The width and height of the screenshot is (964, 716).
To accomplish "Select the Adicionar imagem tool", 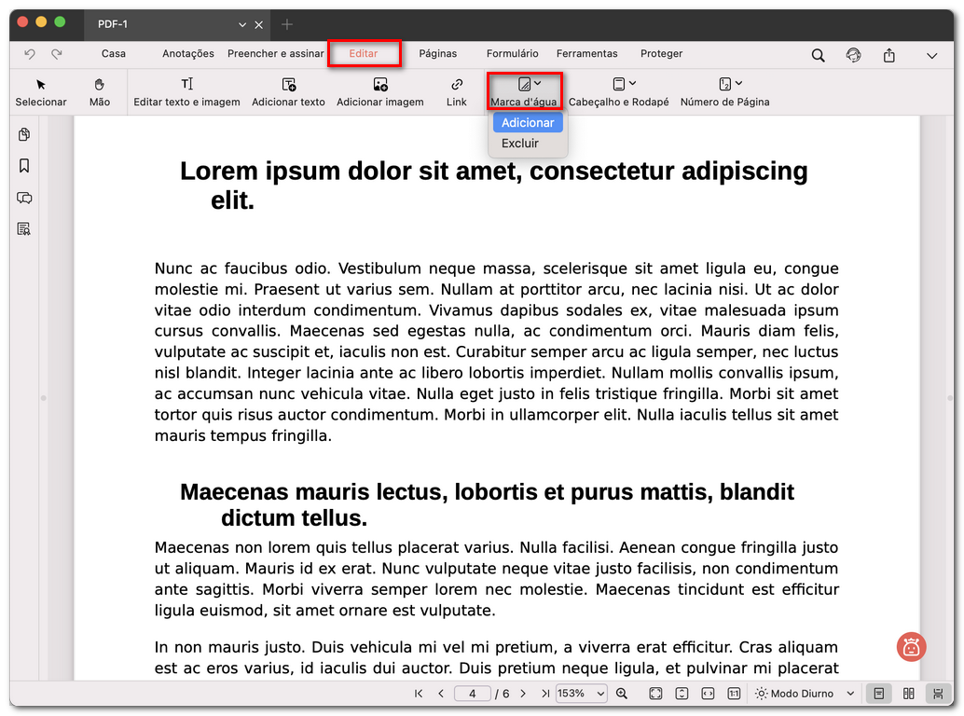I will coord(380,90).
